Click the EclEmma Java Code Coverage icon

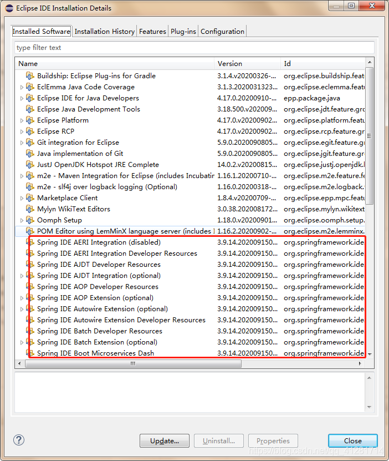point(30,87)
